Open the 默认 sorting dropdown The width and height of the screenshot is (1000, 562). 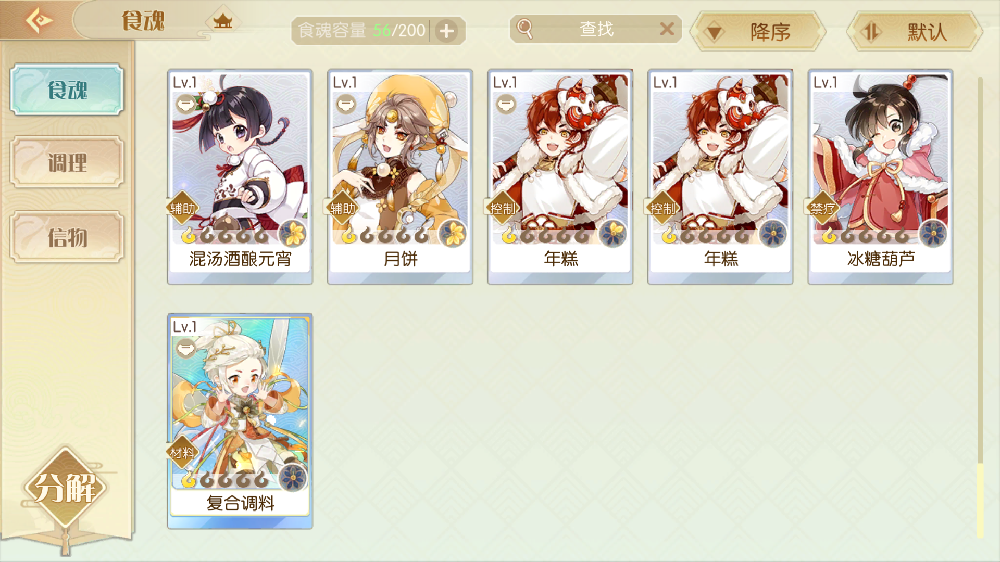[x=915, y=32]
